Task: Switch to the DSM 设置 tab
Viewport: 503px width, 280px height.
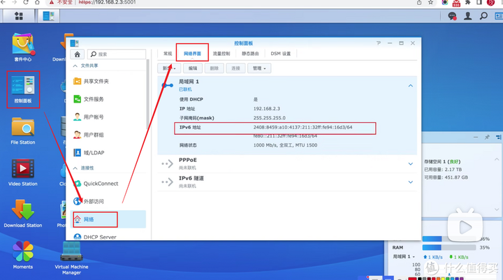Action: click(x=281, y=53)
